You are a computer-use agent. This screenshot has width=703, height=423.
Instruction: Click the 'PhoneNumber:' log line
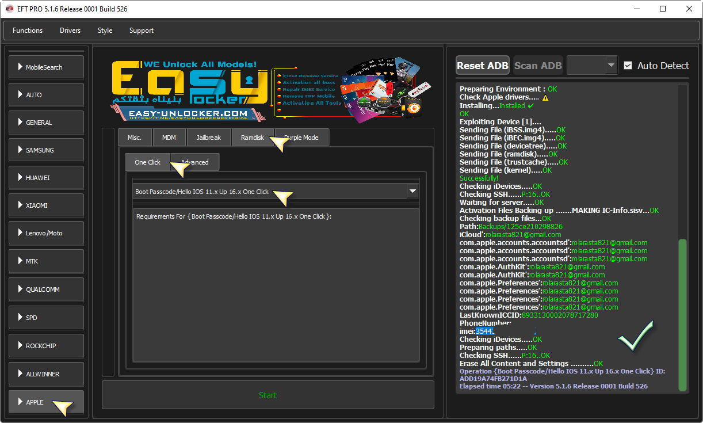485,323
